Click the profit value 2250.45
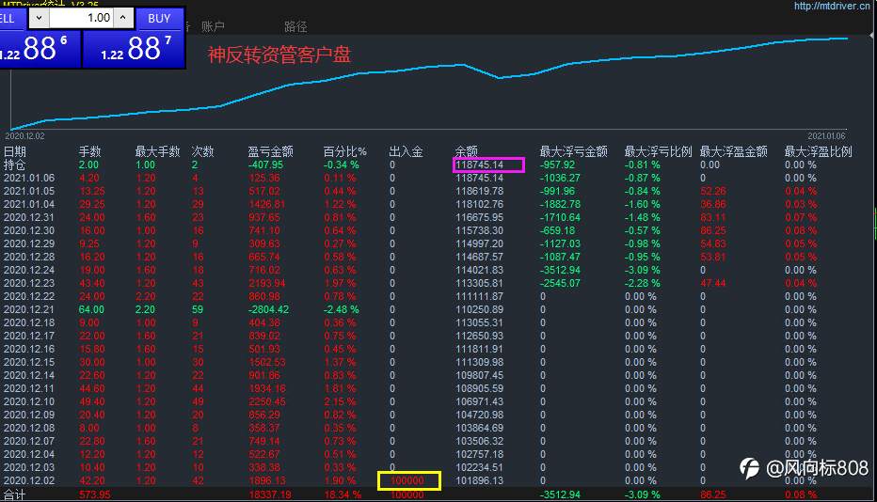Image resolution: width=877 pixels, height=502 pixels. [x=267, y=402]
